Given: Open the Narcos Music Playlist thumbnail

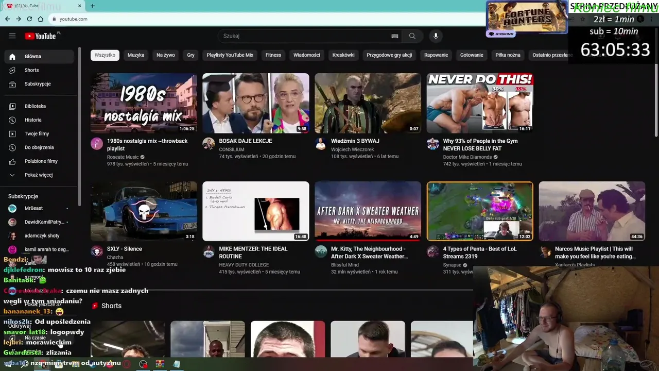Looking at the screenshot, I should coord(592,211).
